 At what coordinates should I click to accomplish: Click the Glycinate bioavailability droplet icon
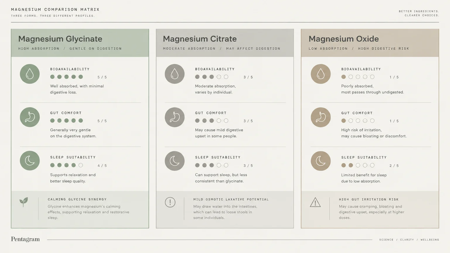pyautogui.click(x=30, y=74)
